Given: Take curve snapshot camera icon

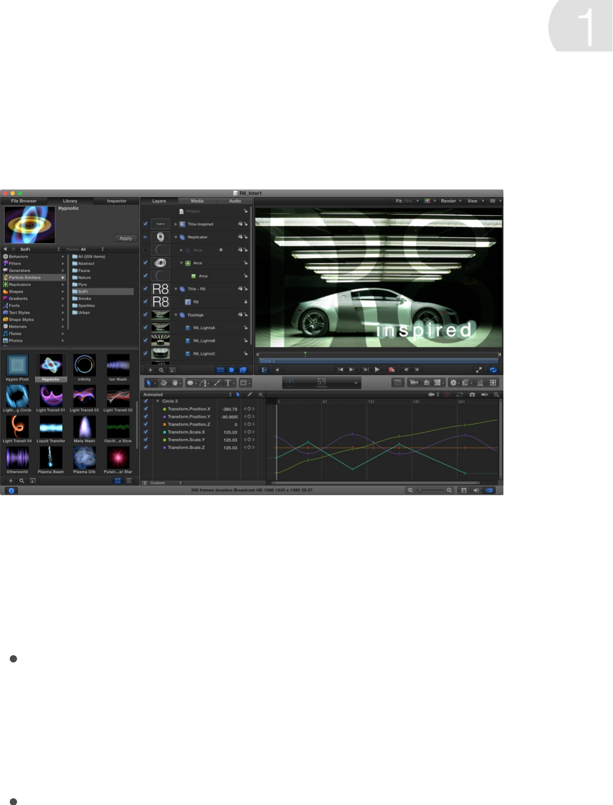Looking at the screenshot, I should pos(472,395).
